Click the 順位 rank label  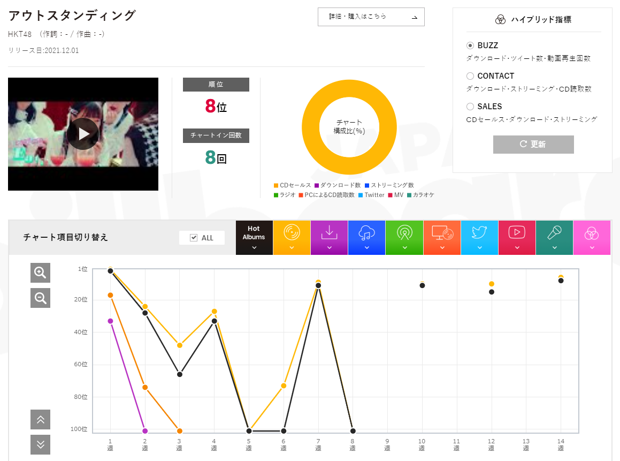pos(216,85)
